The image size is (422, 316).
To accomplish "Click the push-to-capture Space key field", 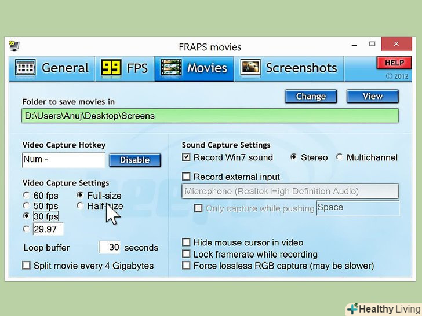I will click(358, 208).
